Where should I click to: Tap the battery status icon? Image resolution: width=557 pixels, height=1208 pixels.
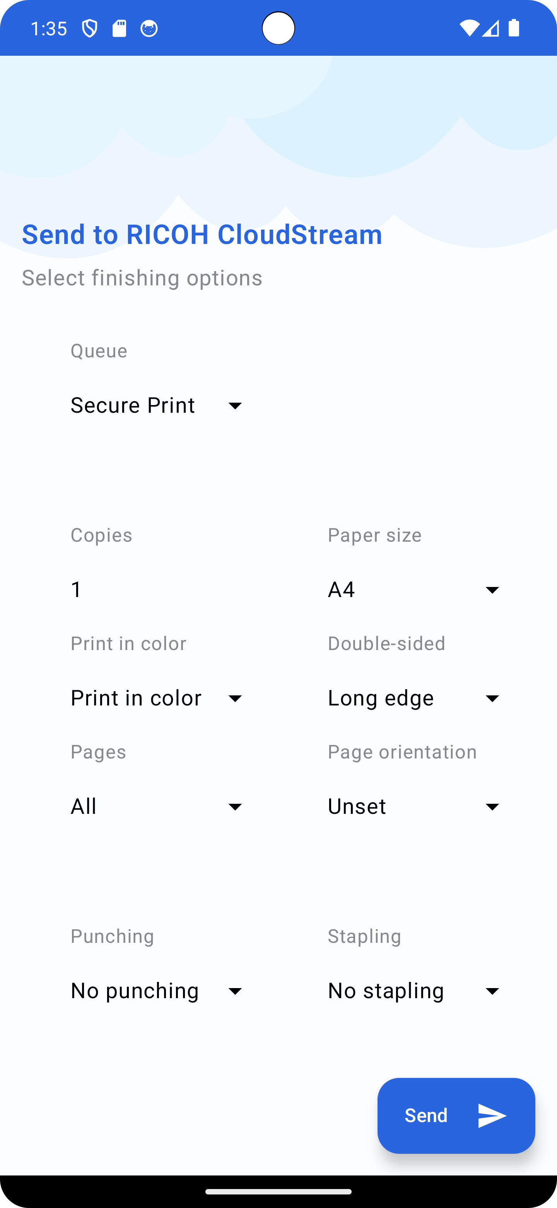[x=514, y=29]
